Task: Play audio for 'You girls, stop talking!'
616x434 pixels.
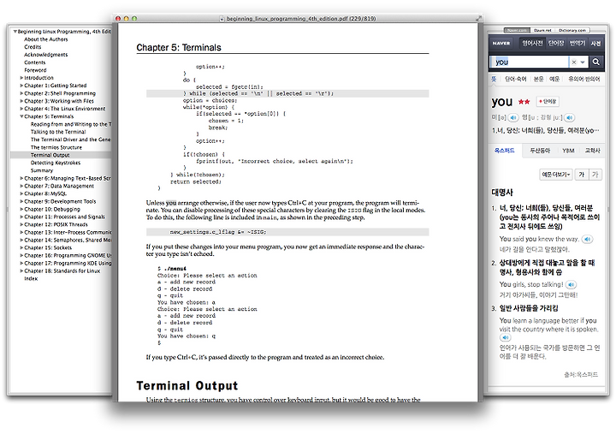Action: click(x=572, y=284)
